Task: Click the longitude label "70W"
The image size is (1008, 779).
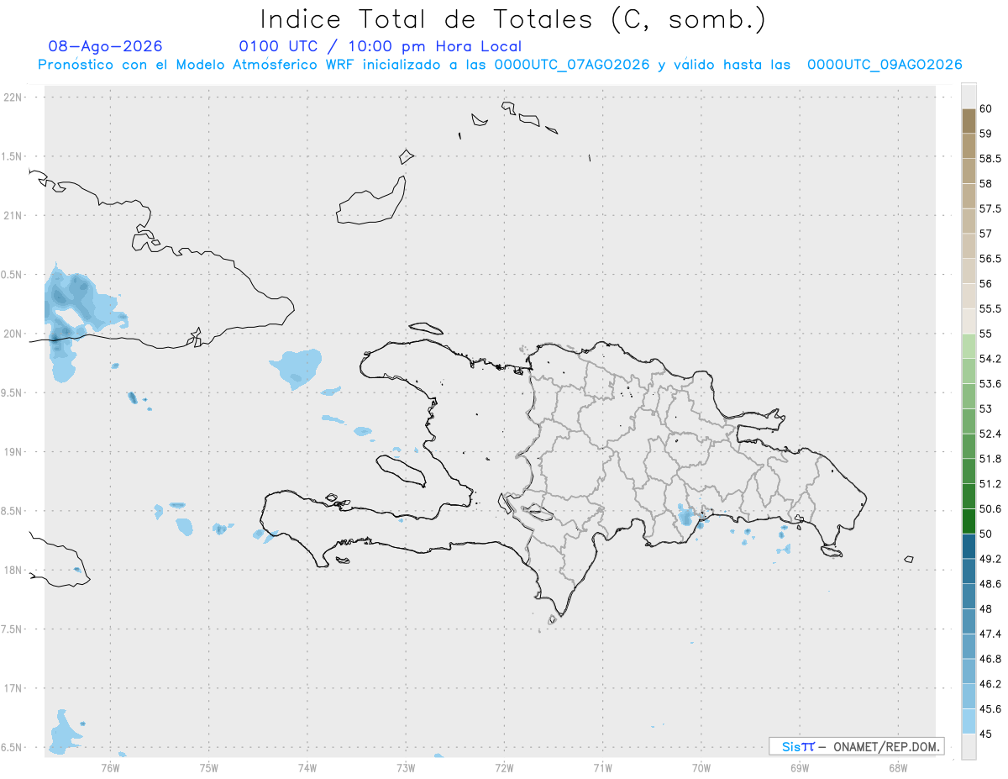Action: [701, 767]
